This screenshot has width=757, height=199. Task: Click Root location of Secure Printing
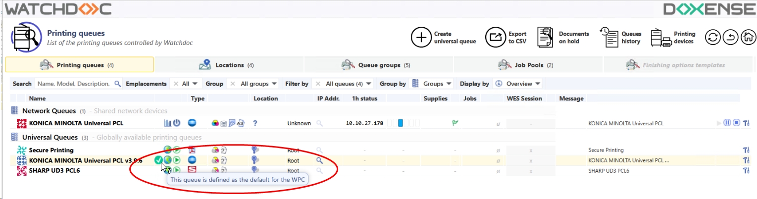tap(293, 150)
